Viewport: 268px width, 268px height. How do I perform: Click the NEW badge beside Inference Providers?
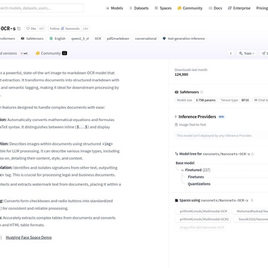[221, 117]
